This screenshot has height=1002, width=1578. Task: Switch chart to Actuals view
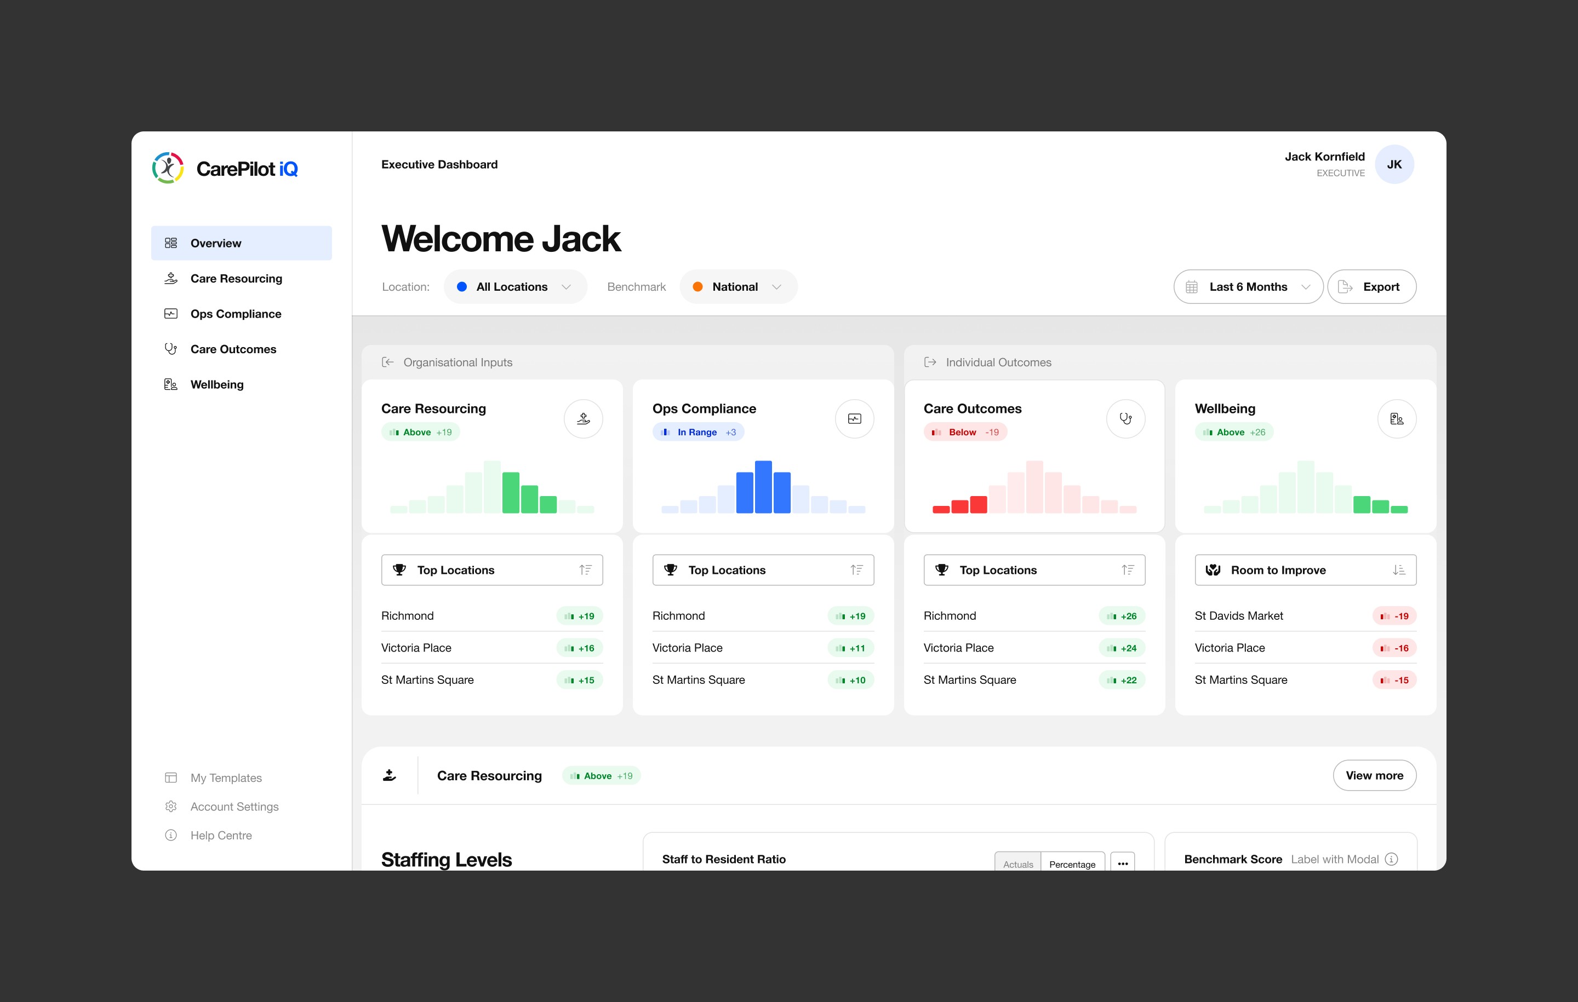click(1017, 864)
